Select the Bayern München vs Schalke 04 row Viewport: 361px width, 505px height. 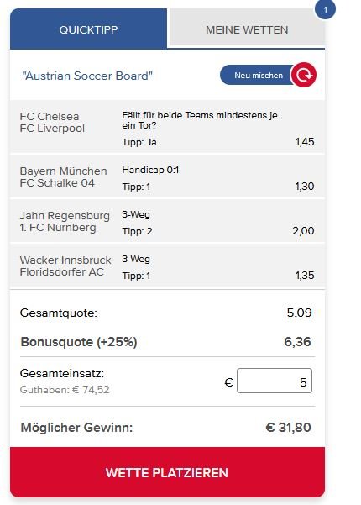point(167,176)
